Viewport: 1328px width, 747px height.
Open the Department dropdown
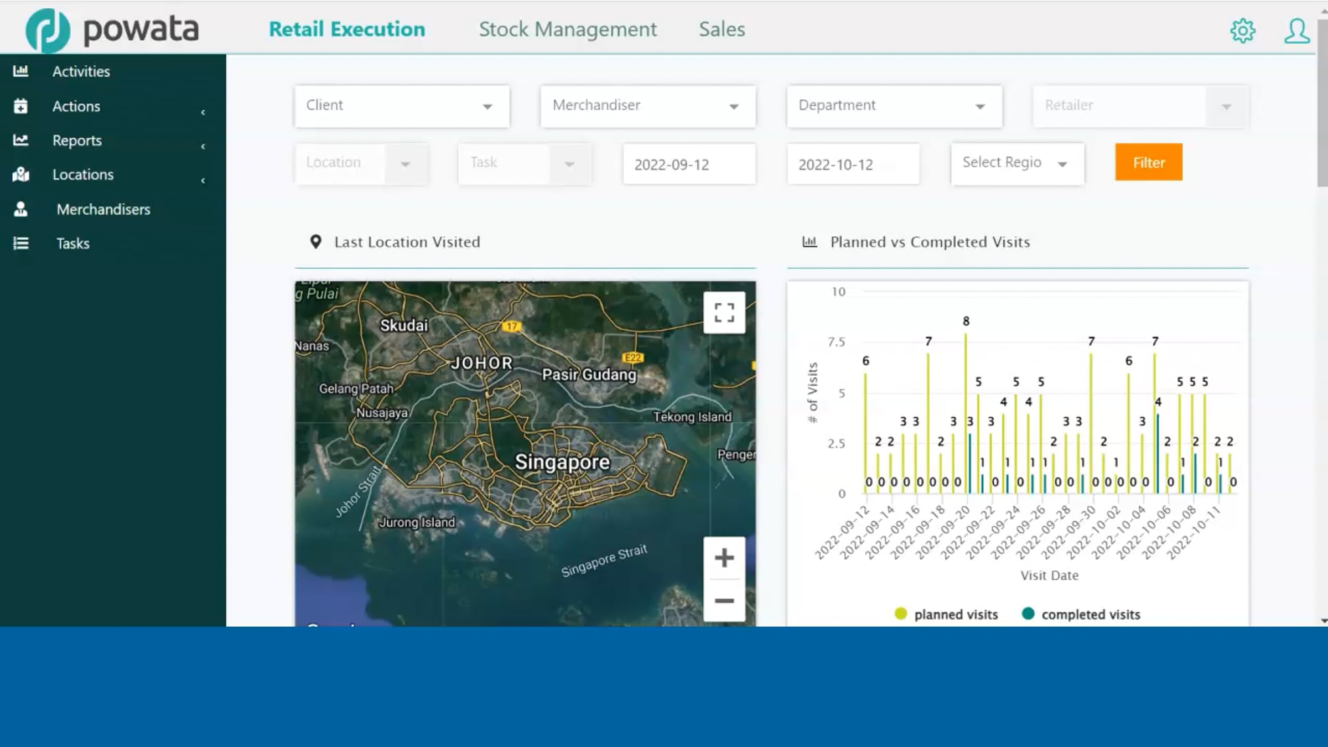[x=894, y=106]
